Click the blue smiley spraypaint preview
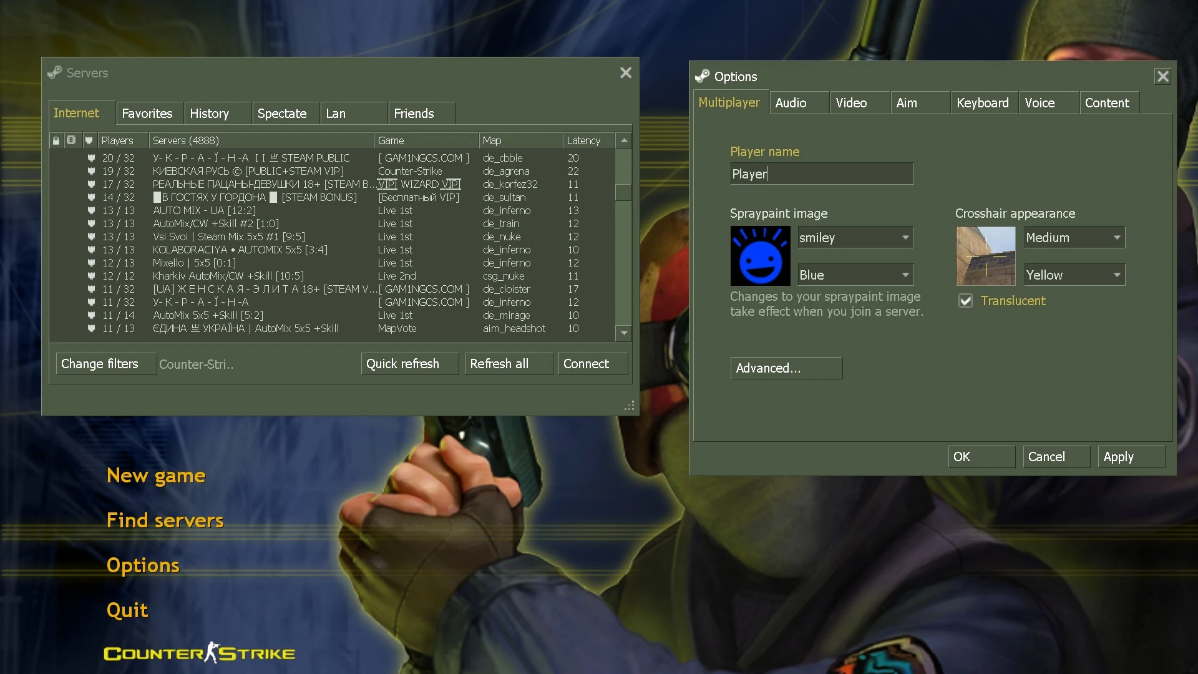 click(760, 256)
